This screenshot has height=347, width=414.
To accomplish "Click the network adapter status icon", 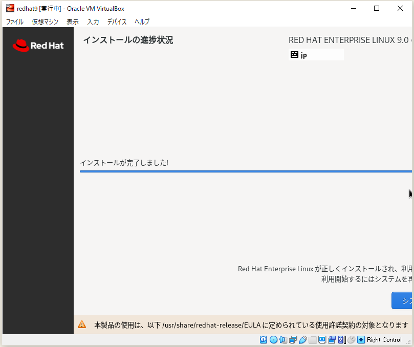I will coord(293,340).
